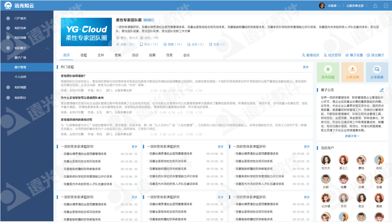
Task: Open 圈子设置 gear settings
Action: [354, 55]
